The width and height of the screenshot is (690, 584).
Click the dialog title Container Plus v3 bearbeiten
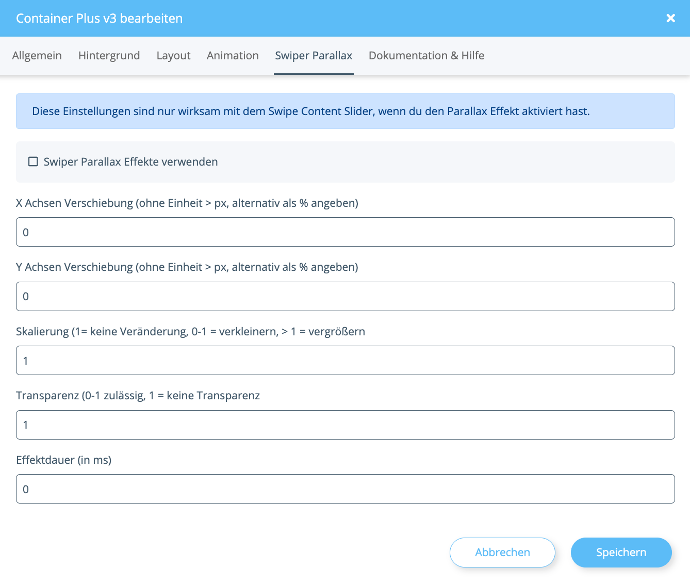(x=100, y=19)
